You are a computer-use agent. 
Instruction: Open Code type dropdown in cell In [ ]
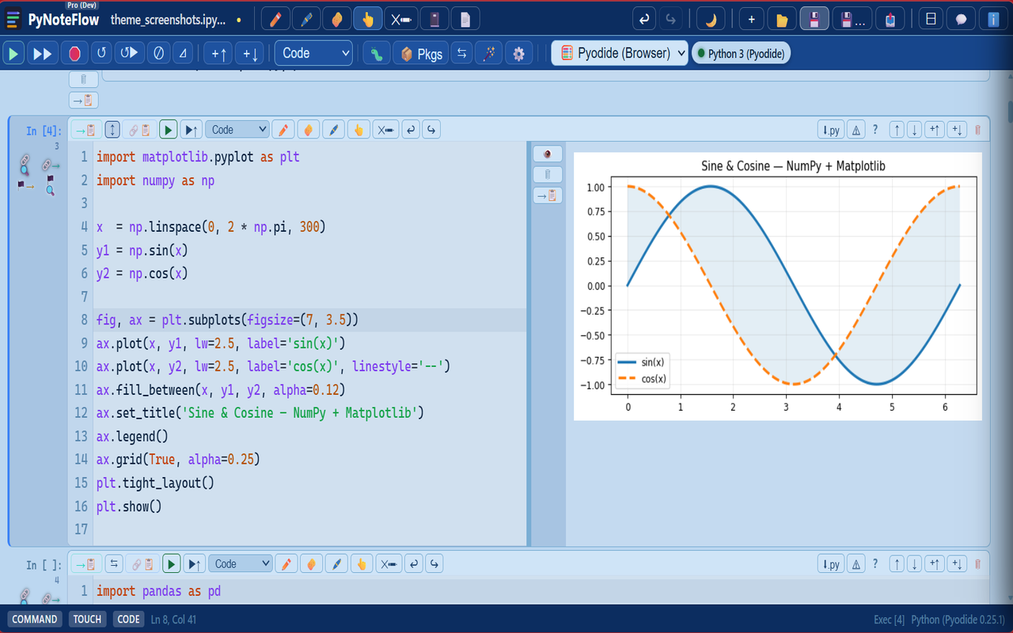[241, 563]
